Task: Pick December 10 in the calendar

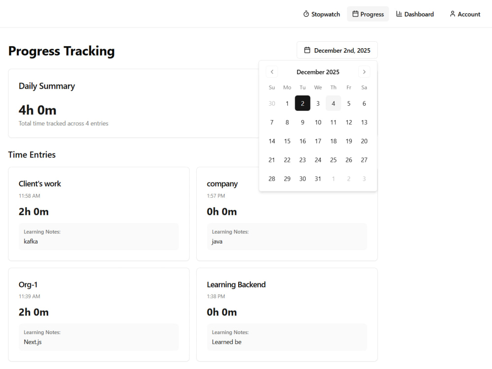Action: pyautogui.click(x=318, y=122)
